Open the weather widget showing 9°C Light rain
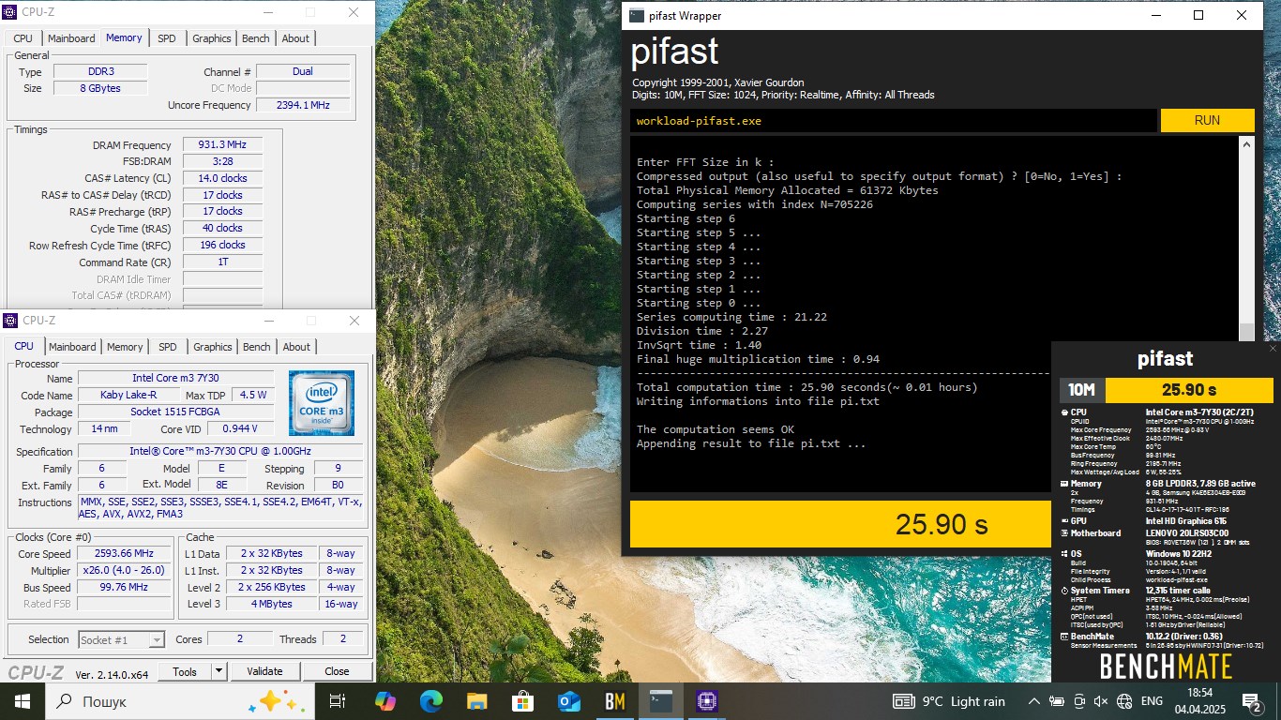Screen dimensions: 1281x720 (949, 701)
